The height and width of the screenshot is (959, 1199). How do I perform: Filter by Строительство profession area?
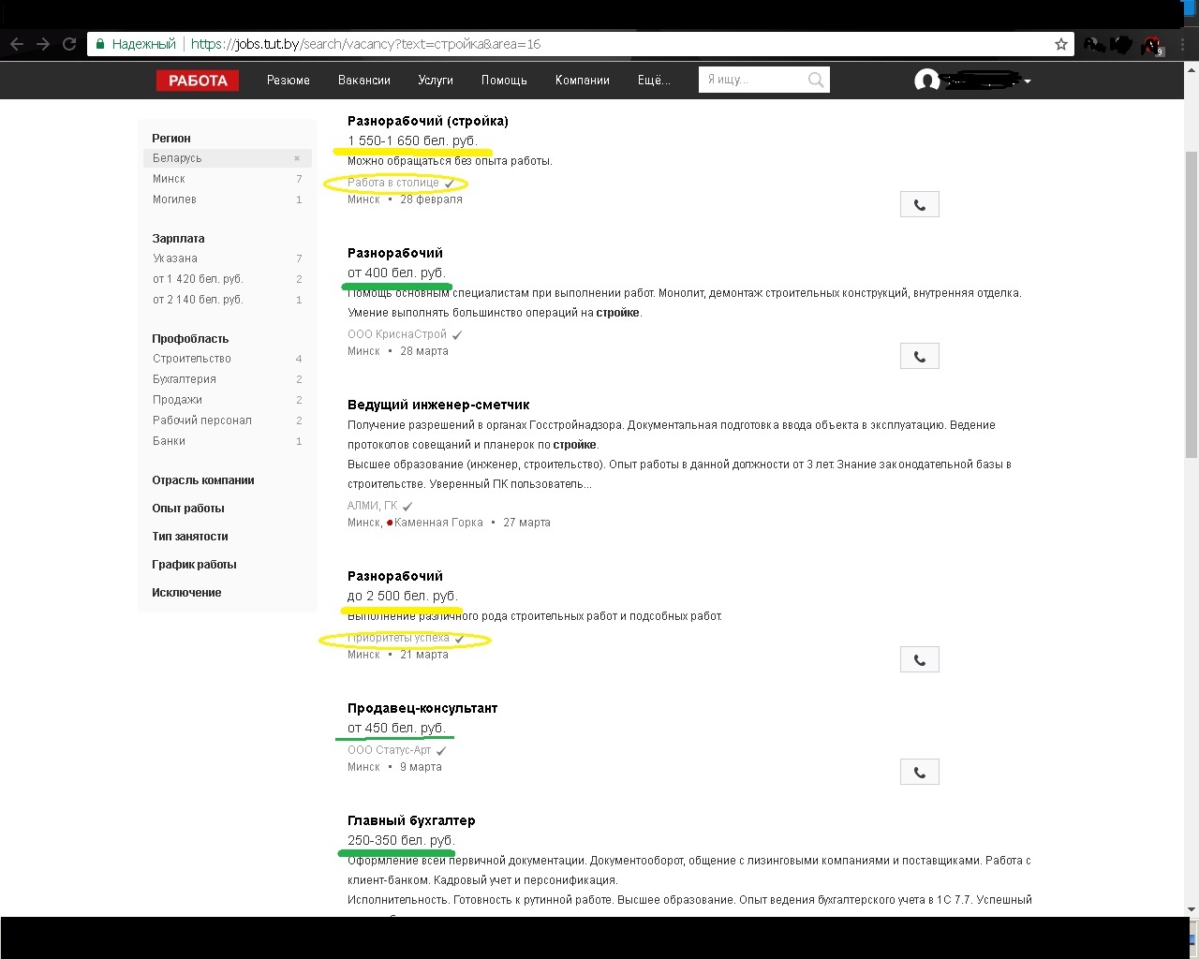click(x=192, y=359)
